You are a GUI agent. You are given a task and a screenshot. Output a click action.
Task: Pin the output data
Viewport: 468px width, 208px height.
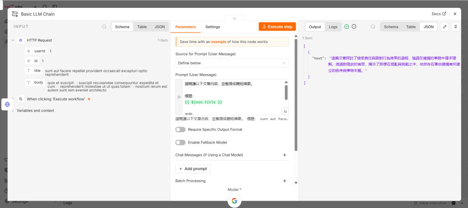tap(456, 27)
